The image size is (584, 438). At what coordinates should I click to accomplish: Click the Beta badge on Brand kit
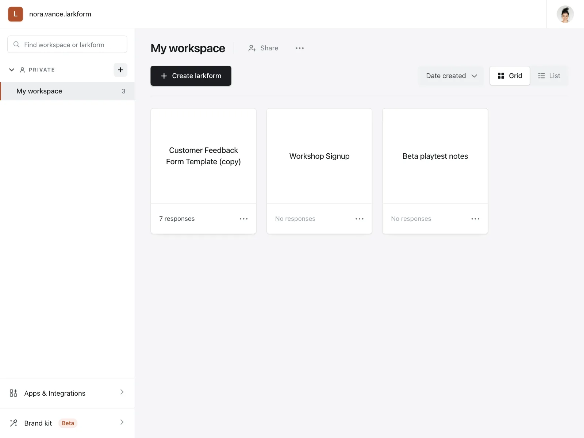click(x=68, y=423)
